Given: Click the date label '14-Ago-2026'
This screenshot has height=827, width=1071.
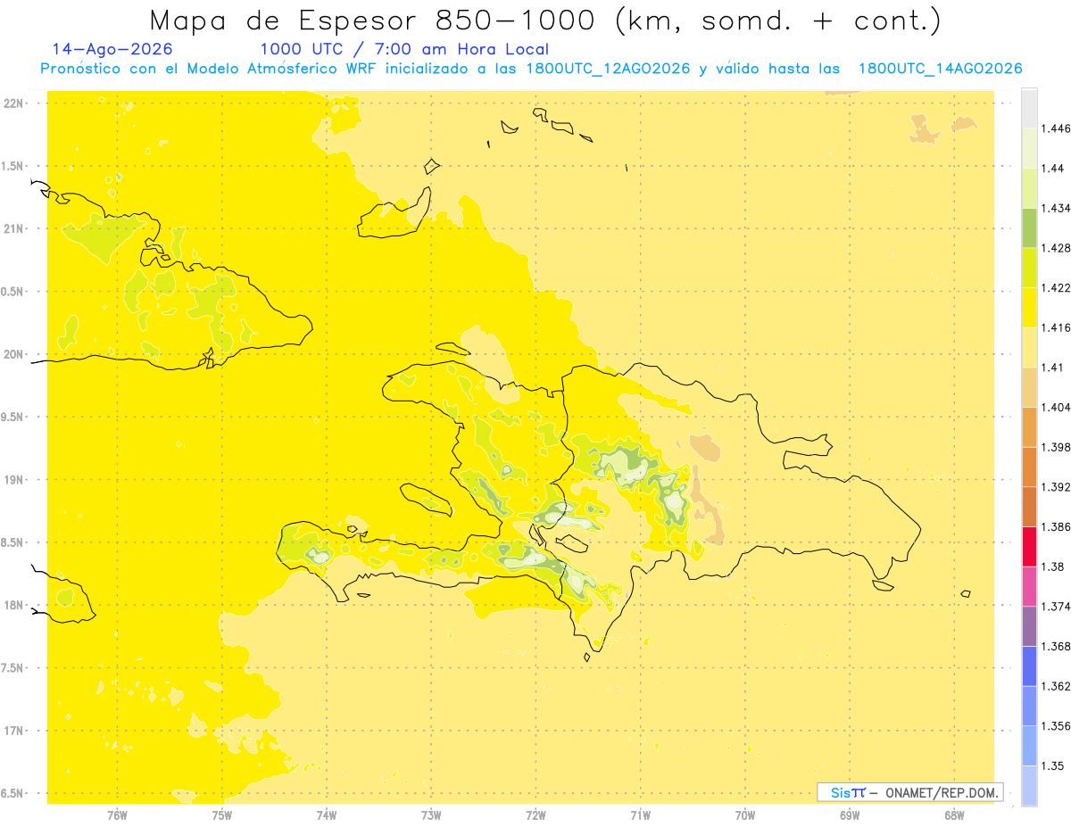Looking at the screenshot, I should [112, 49].
